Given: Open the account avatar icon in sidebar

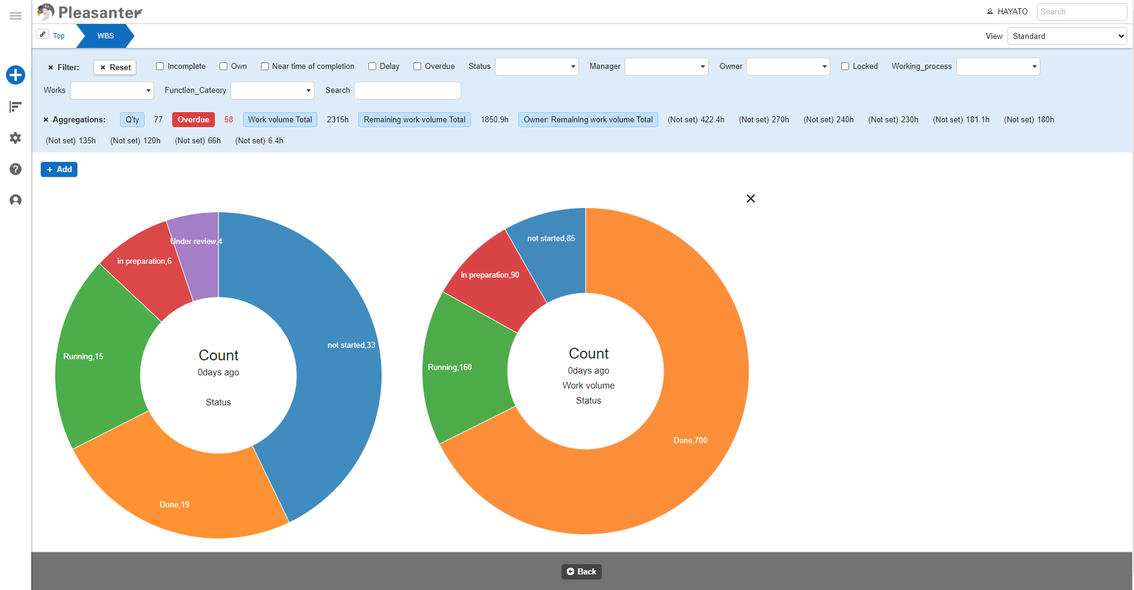Looking at the screenshot, I should 16,200.
